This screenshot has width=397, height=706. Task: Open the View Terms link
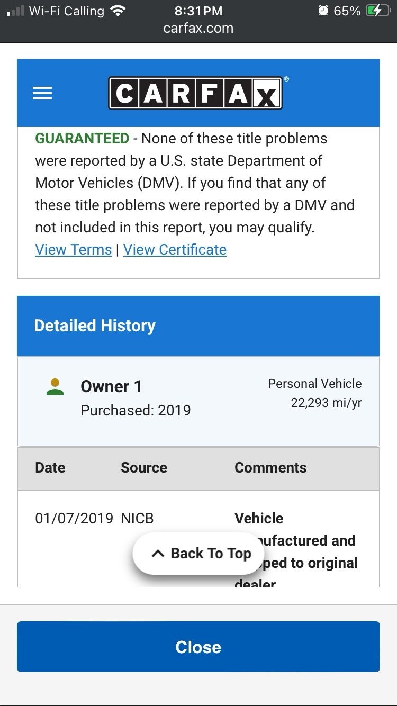coord(73,250)
